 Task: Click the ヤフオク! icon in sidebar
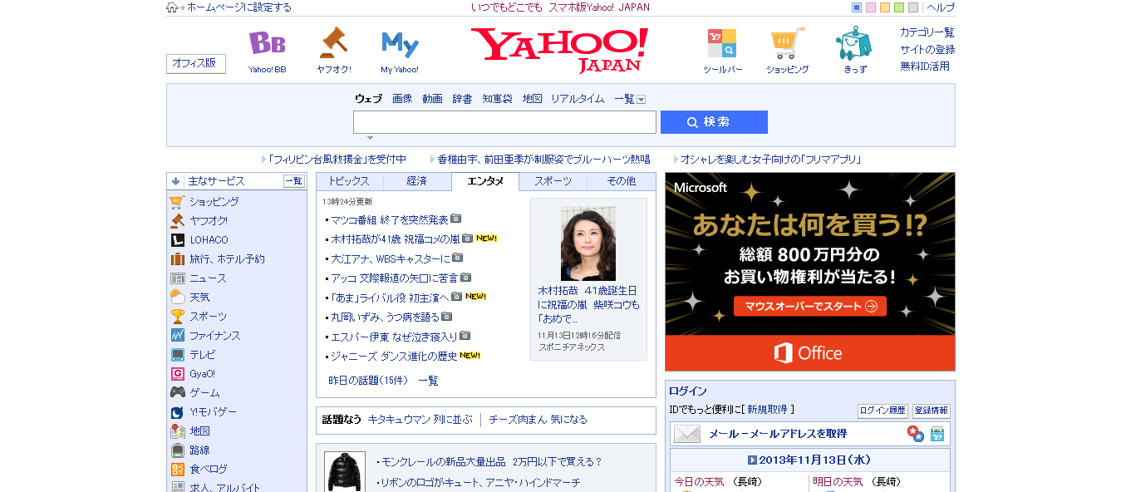click(177, 221)
